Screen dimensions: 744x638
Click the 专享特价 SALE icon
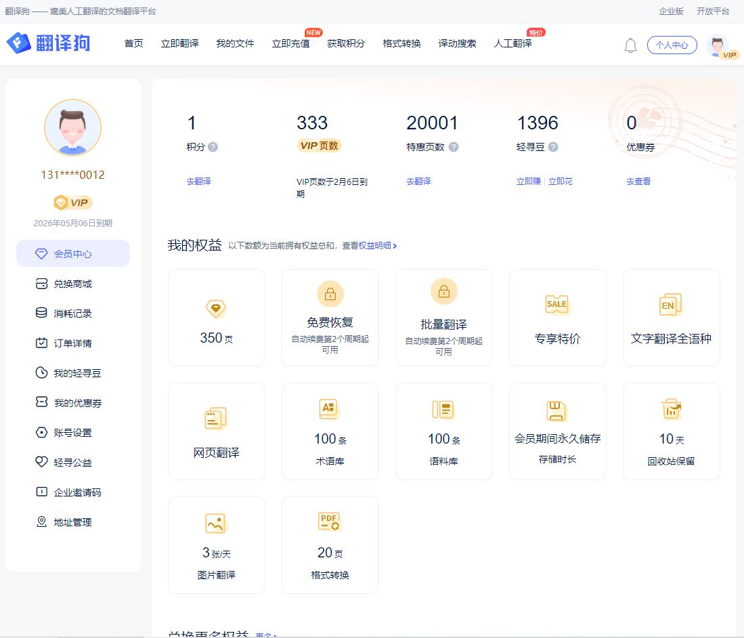coord(557,305)
